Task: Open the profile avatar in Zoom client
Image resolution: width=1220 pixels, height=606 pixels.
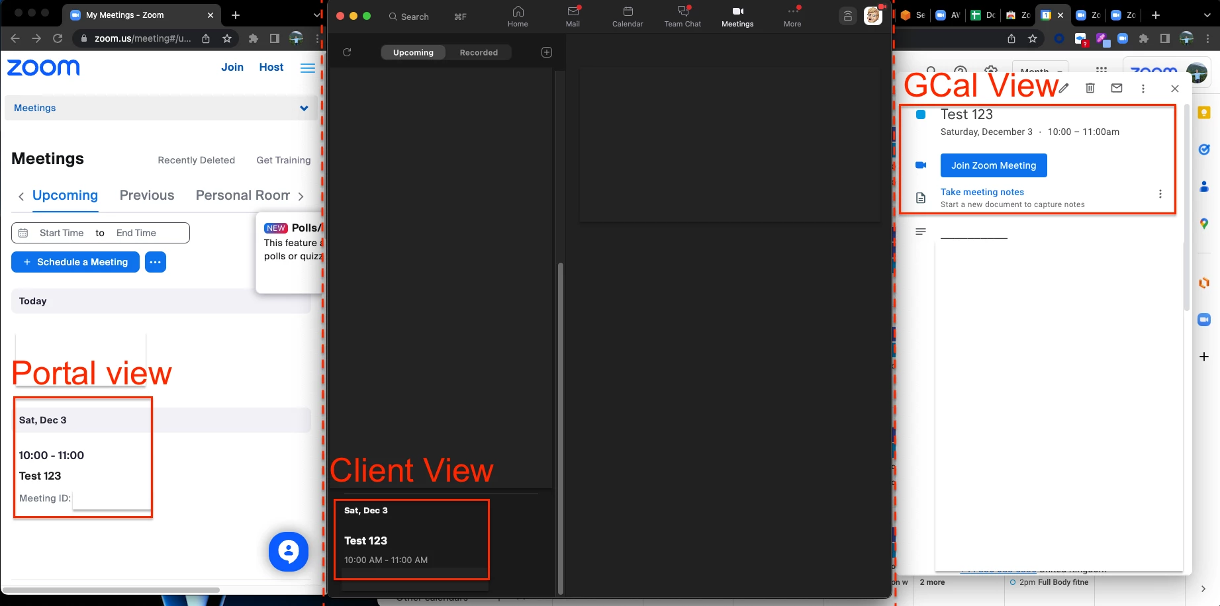Action: coord(873,16)
